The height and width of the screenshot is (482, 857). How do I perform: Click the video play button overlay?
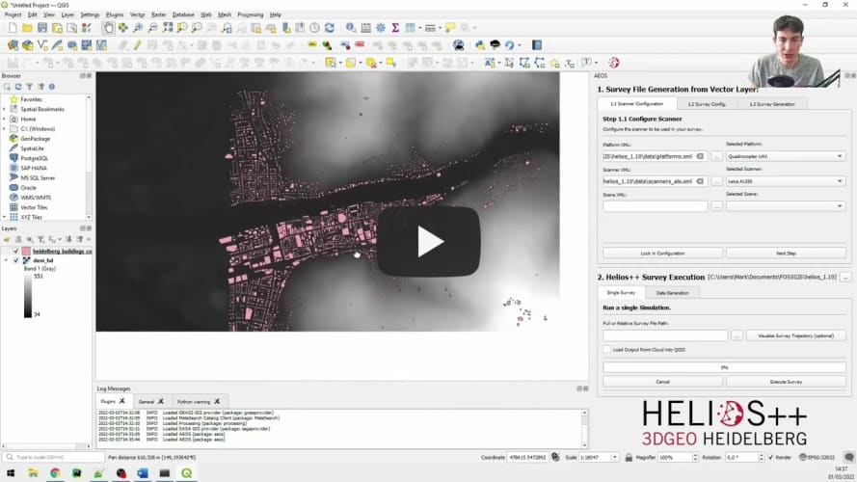coord(428,242)
